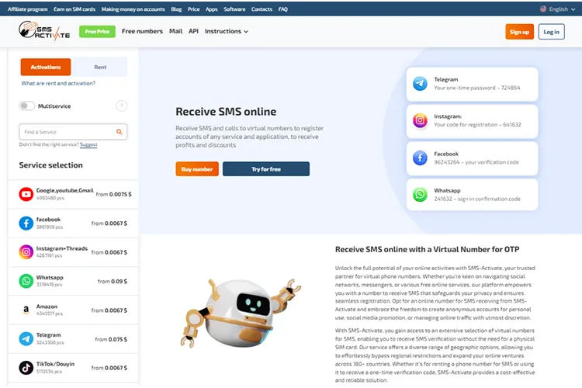Select facebook service name

pyautogui.click(x=48, y=220)
